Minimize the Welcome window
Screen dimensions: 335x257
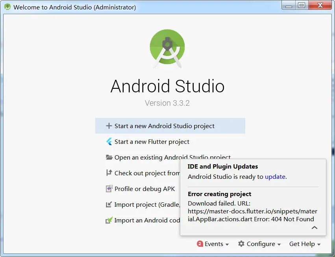click(x=289, y=6)
